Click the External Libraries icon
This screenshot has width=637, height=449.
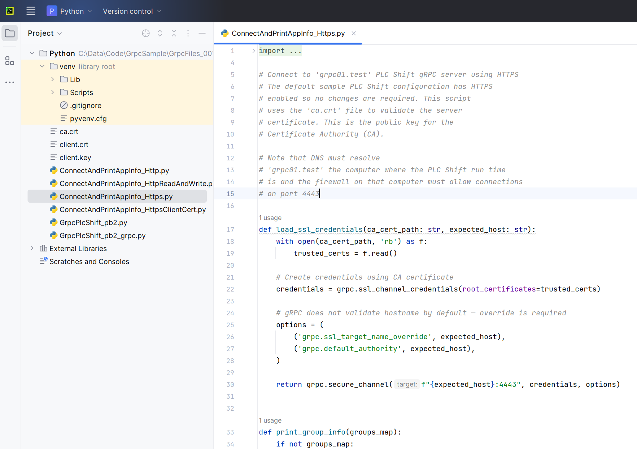[x=44, y=249]
